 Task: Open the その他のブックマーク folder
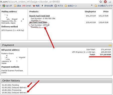click(104, 6)
